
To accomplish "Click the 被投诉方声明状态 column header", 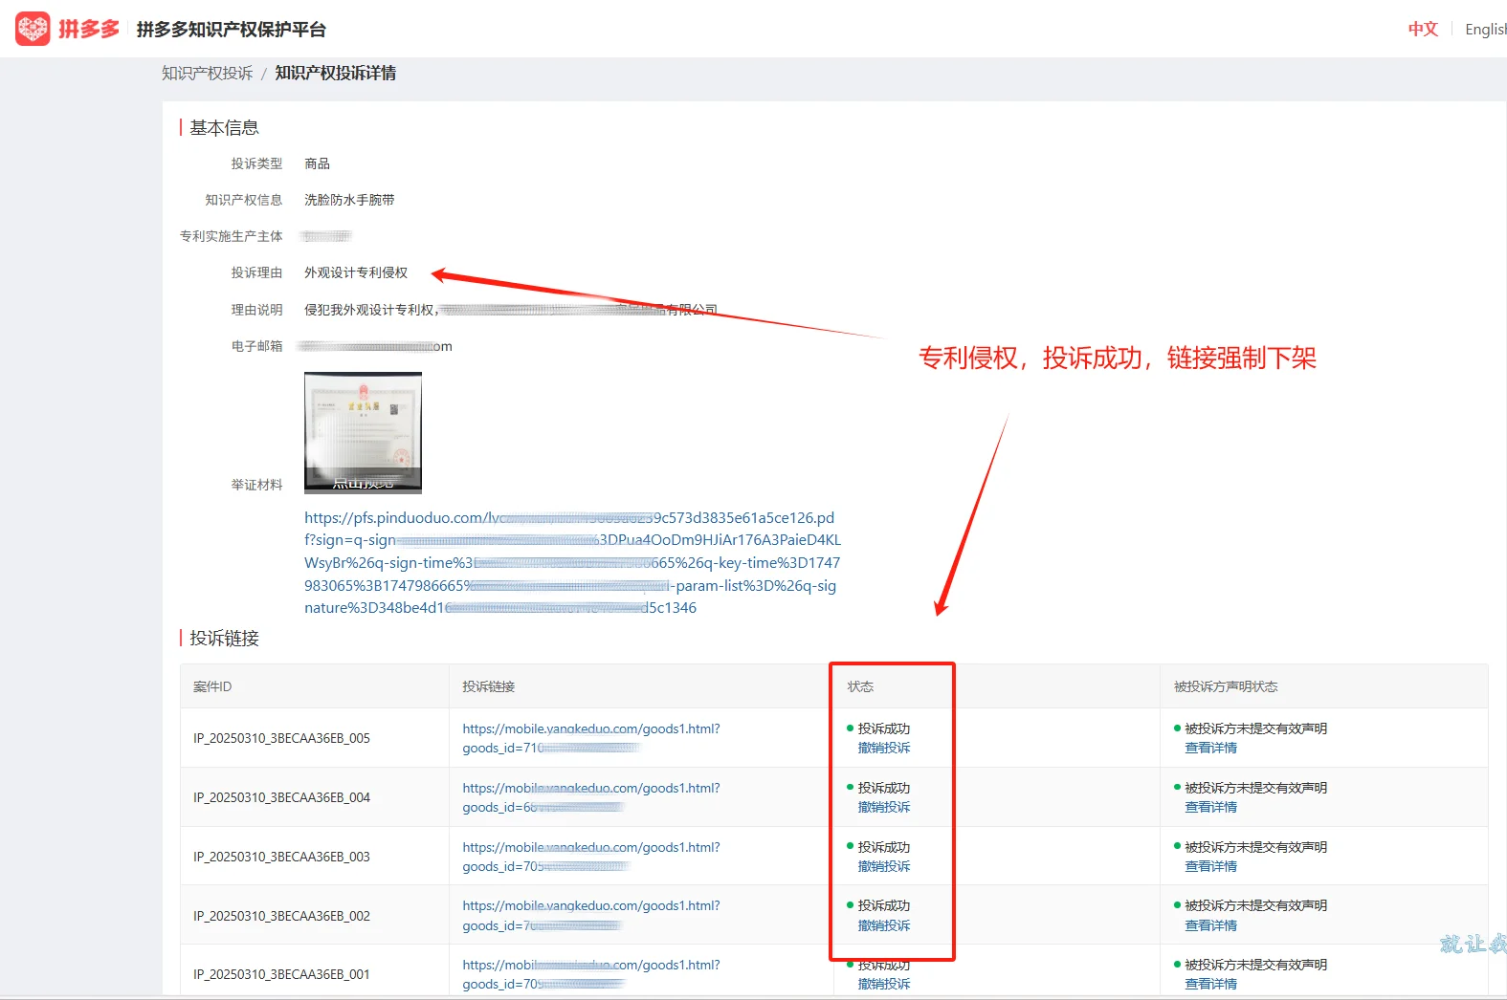I will coord(1226,686).
